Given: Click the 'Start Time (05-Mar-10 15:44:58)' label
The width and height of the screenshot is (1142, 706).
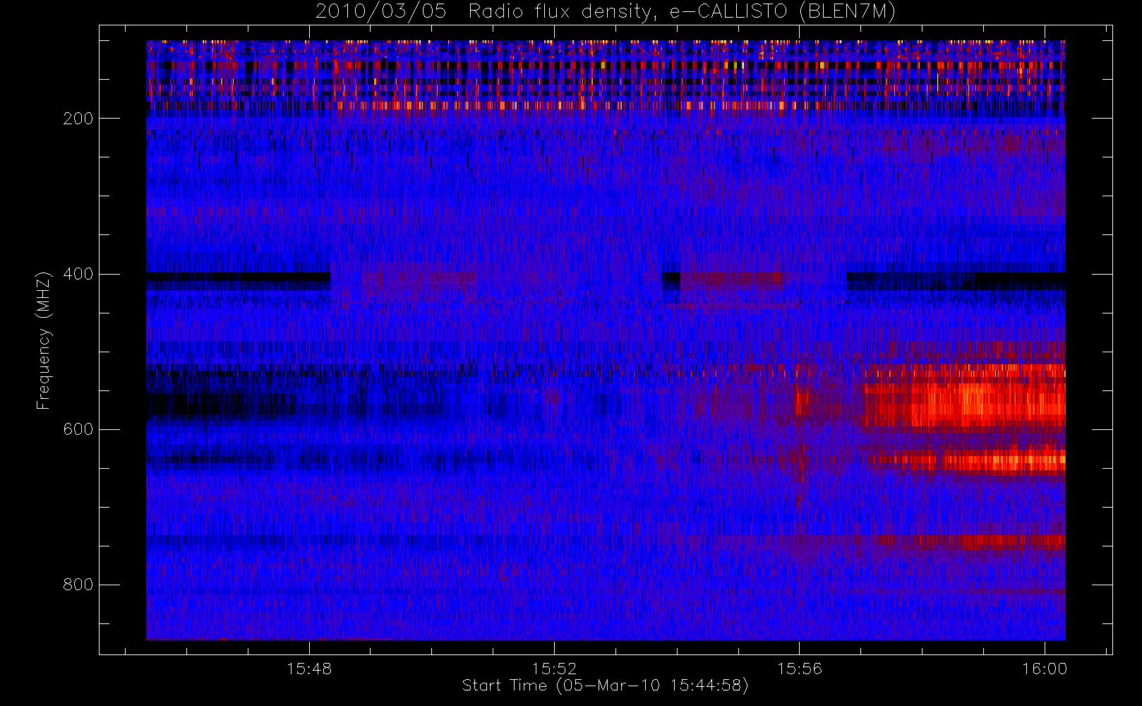Looking at the screenshot, I should (605, 686).
